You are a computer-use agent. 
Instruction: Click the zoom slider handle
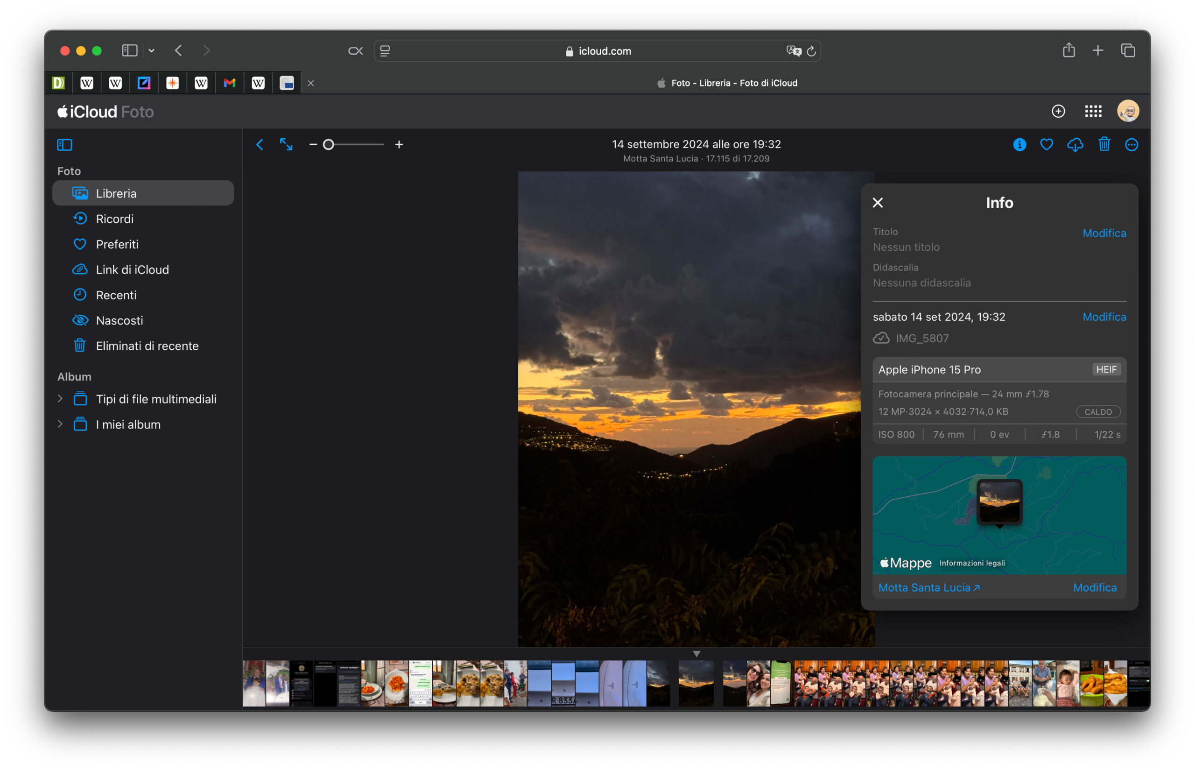[328, 144]
